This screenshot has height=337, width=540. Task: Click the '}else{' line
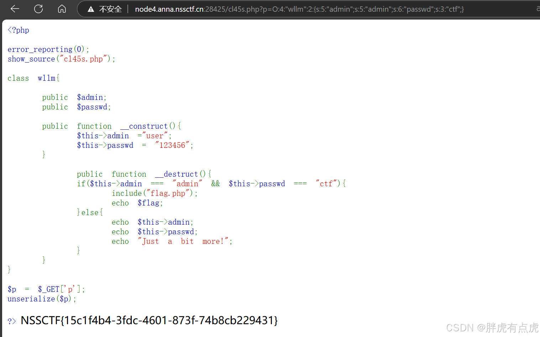(90, 213)
